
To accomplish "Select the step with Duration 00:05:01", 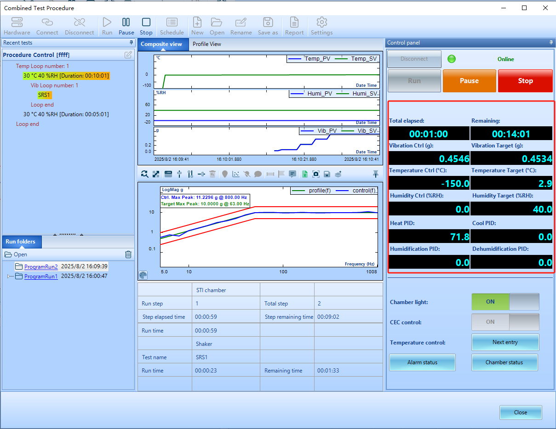I will click(x=66, y=114).
